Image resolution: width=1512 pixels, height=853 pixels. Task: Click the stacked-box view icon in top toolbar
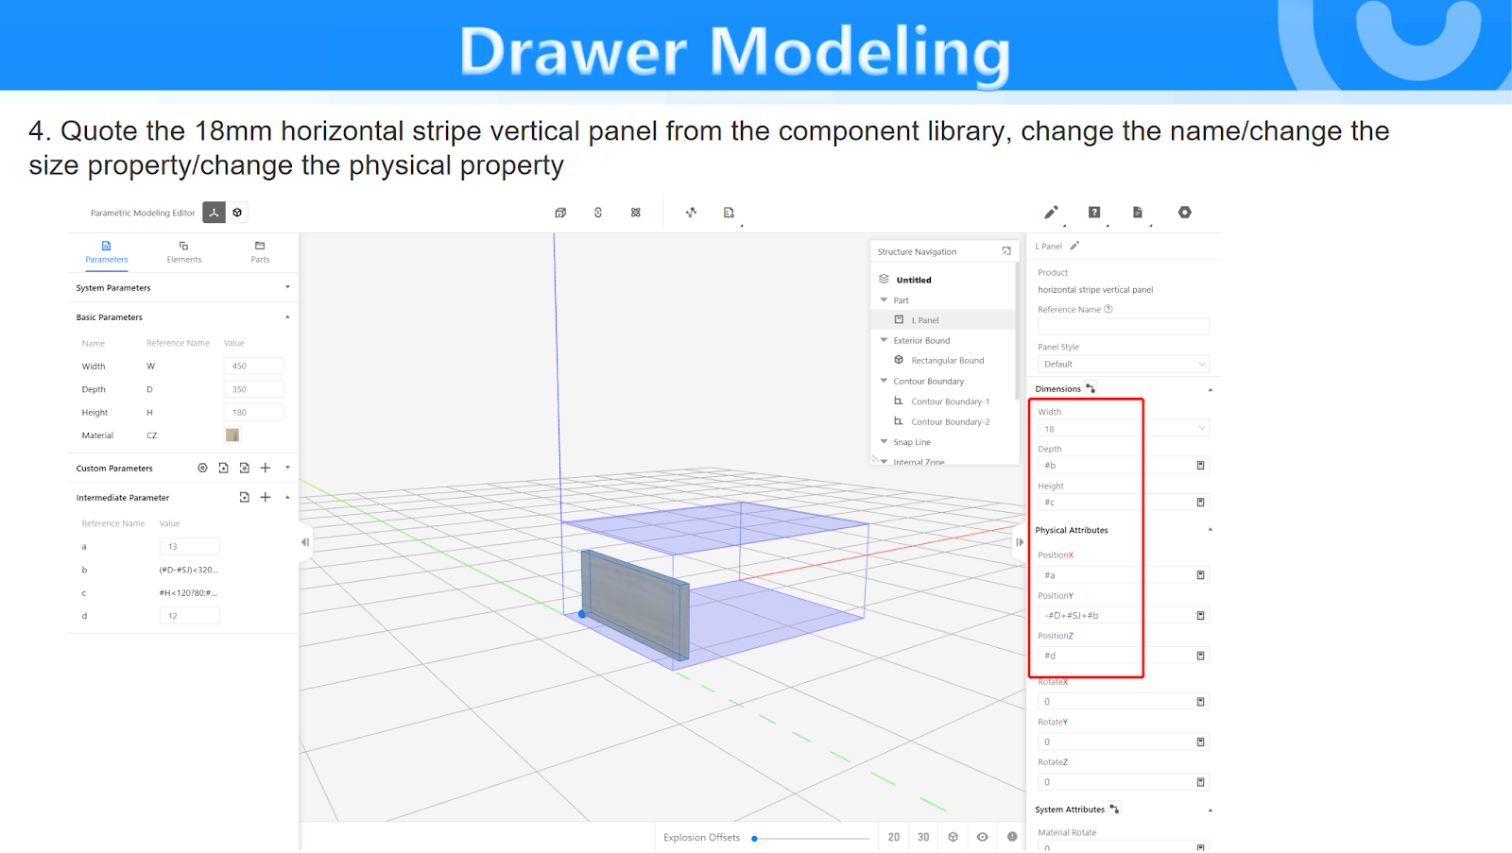pos(560,213)
